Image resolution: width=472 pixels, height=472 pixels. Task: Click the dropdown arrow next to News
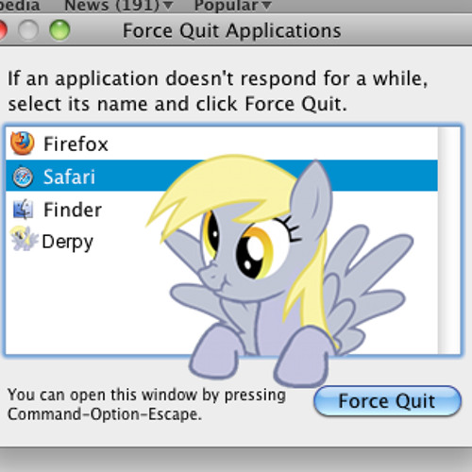pos(168,6)
